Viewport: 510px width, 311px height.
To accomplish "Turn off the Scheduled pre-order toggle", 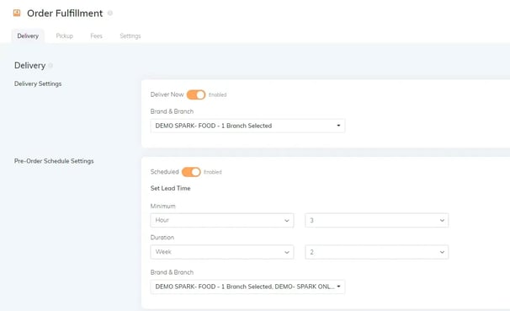I will click(x=191, y=172).
